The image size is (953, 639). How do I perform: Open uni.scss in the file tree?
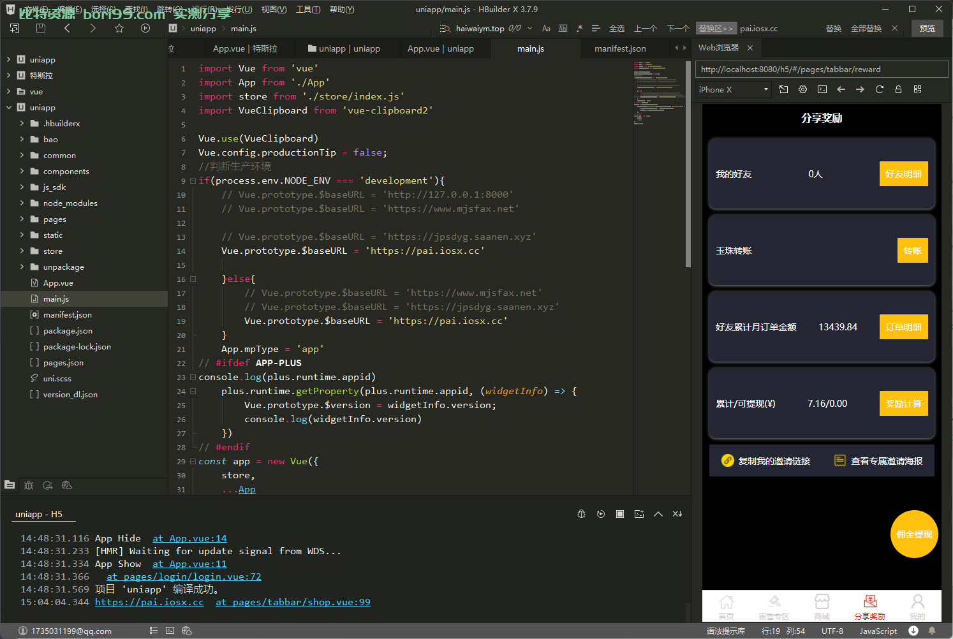coord(57,378)
